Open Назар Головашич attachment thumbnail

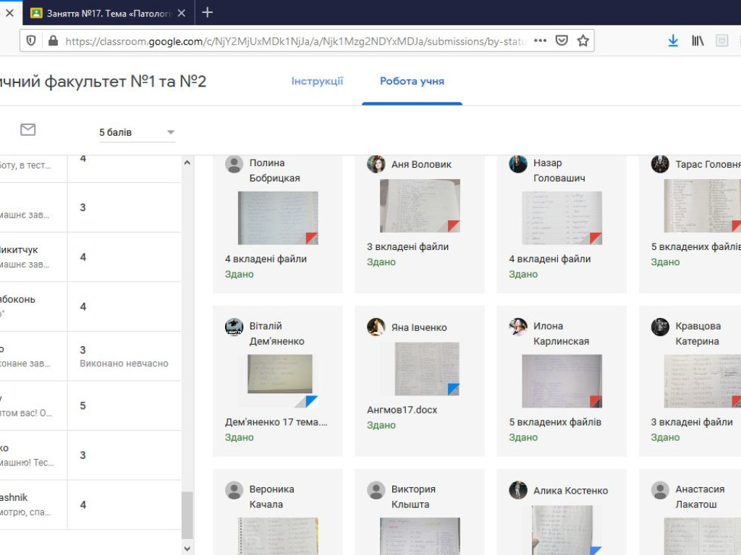coord(562,218)
